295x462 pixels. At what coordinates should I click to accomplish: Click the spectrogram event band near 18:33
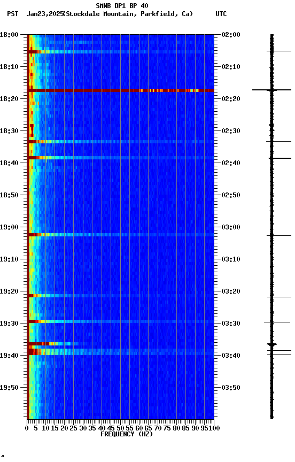pos(120,142)
